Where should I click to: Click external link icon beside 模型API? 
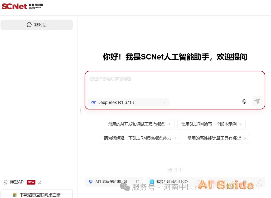pos(39,182)
